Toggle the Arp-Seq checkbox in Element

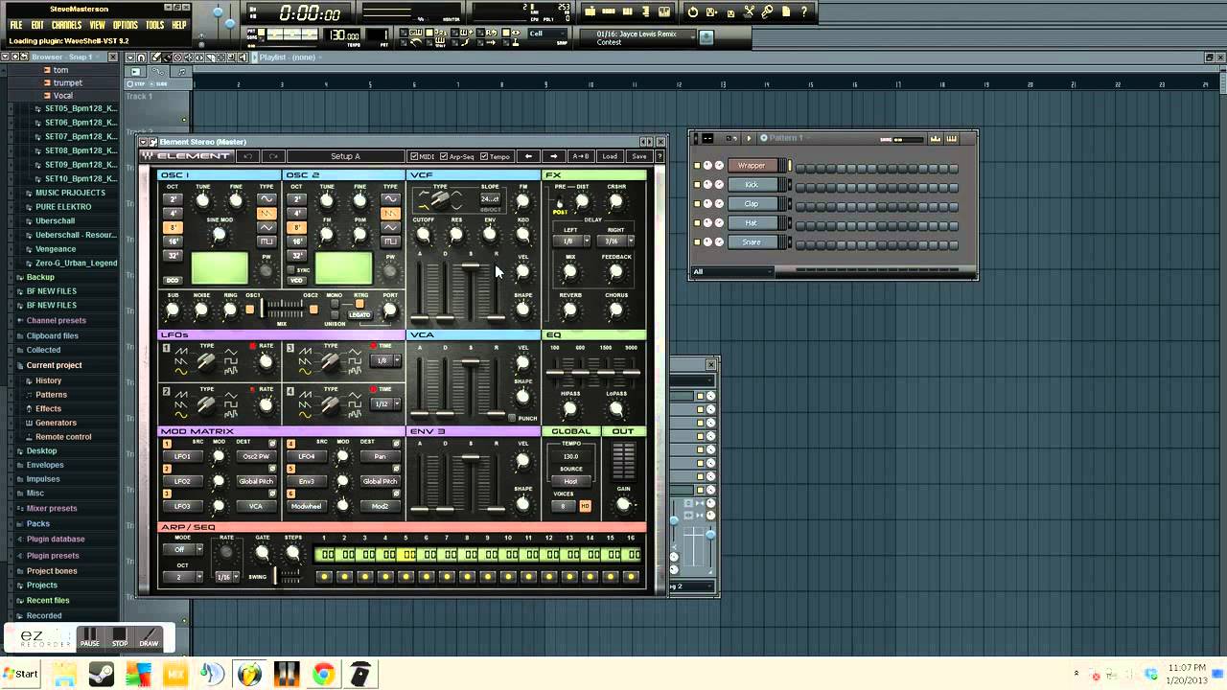tap(444, 156)
